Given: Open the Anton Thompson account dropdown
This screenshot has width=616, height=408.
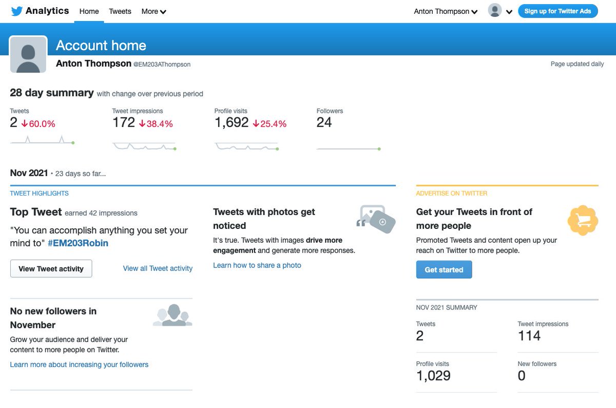Looking at the screenshot, I should click(x=446, y=11).
